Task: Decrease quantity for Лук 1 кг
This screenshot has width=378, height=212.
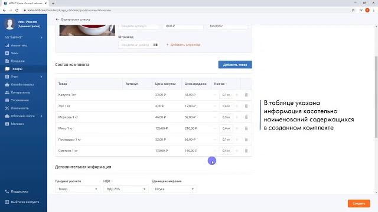Action: [x=215, y=106]
